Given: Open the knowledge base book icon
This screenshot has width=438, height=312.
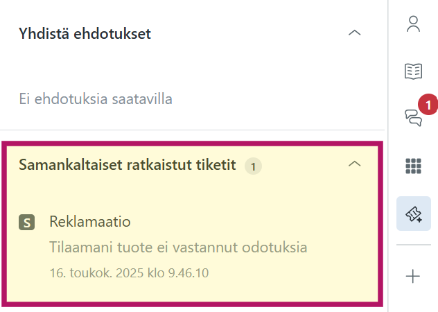Looking at the screenshot, I should tap(414, 71).
